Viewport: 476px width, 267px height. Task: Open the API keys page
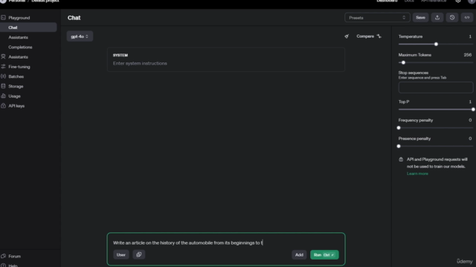[x=16, y=106]
